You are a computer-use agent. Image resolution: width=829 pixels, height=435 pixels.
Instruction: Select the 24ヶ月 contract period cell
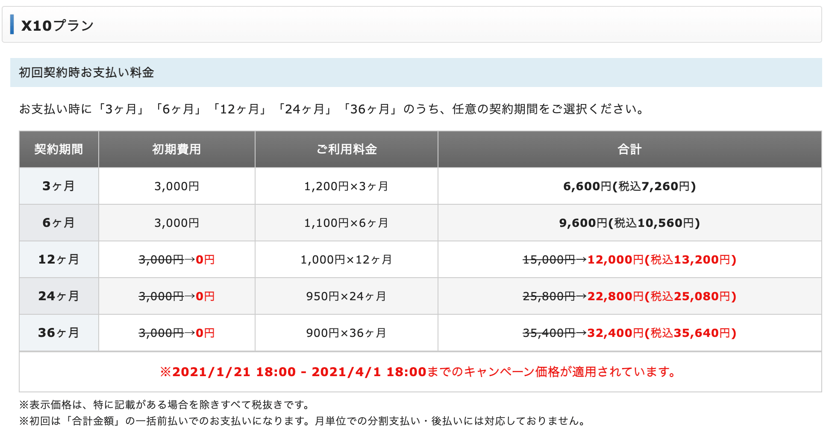[x=59, y=296]
